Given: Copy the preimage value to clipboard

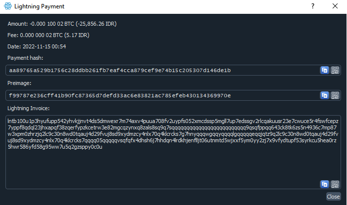Looking at the screenshot, I should pyautogui.click(x=324, y=95).
